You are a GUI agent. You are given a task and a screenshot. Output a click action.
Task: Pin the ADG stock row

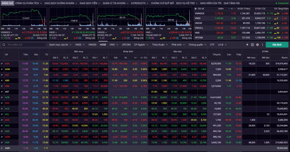pyautogui.click(x=2, y=120)
